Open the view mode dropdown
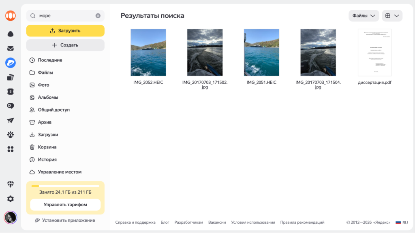This screenshot has width=415, height=233. coord(392,16)
